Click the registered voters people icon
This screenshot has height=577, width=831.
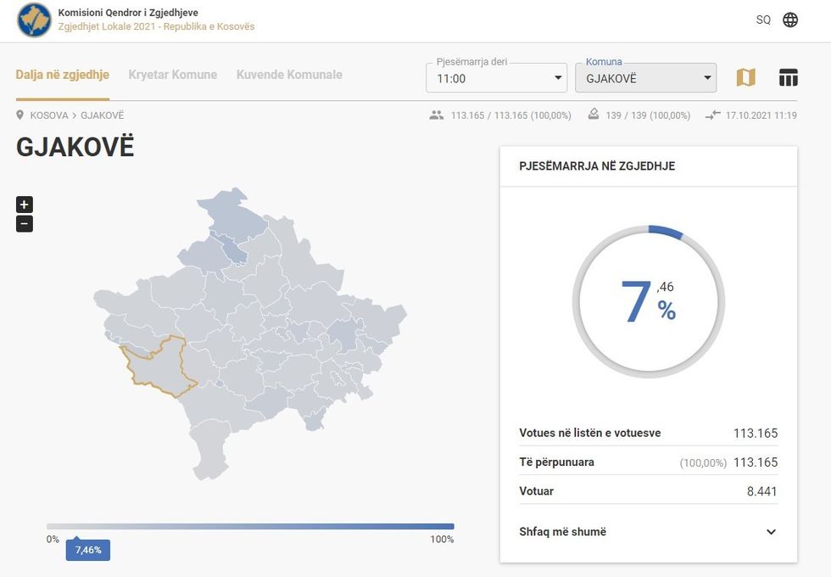coord(437,115)
